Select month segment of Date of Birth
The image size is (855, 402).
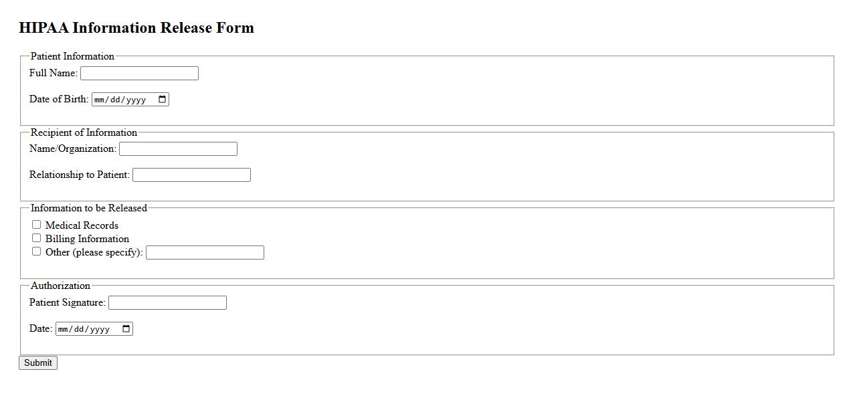click(x=100, y=100)
